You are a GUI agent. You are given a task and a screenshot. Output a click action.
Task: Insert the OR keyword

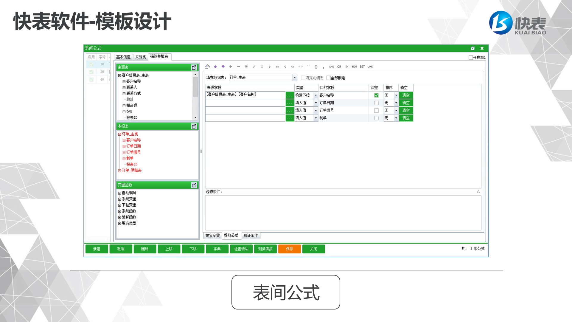click(x=339, y=66)
